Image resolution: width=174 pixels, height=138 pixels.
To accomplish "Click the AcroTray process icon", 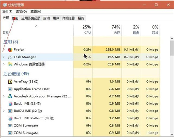I will tap(10, 82).
